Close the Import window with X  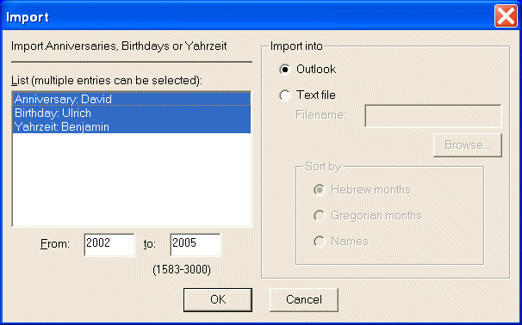pyautogui.click(x=506, y=16)
